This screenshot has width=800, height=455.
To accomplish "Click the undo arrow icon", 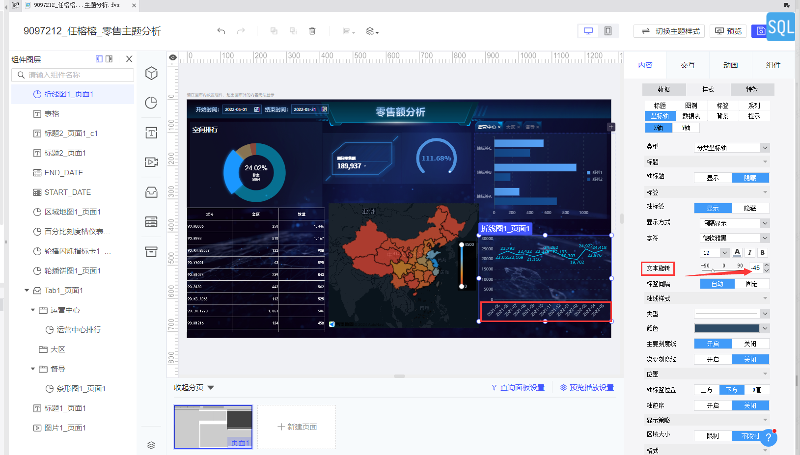I will point(221,31).
